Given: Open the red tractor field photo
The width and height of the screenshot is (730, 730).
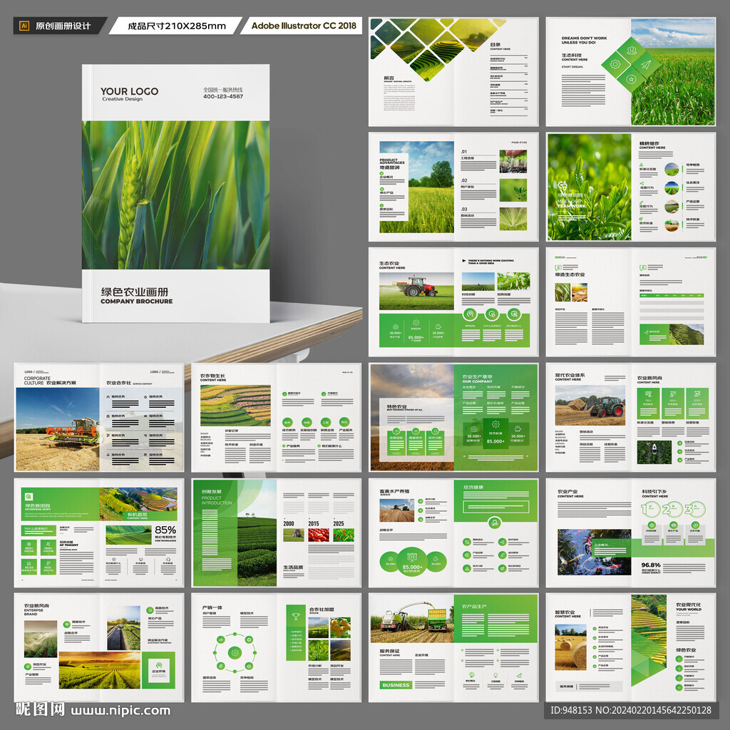Looking at the screenshot, I should [x=416, y=291].
